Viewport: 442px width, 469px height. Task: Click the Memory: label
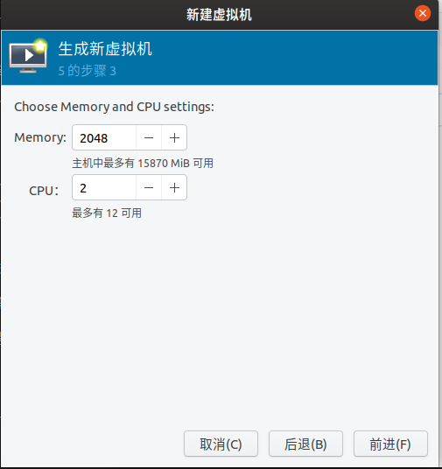(40, 137)
